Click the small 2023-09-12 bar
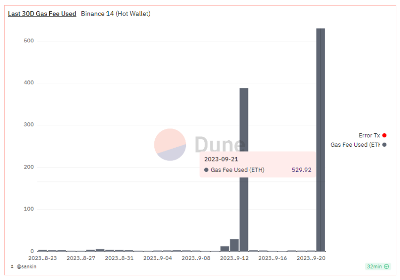 [234, 245]
